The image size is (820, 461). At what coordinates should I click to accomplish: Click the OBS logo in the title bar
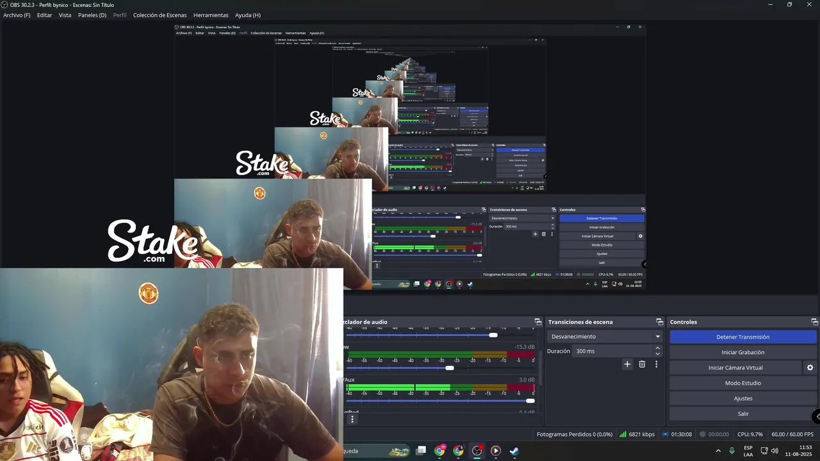pos(4,4)
